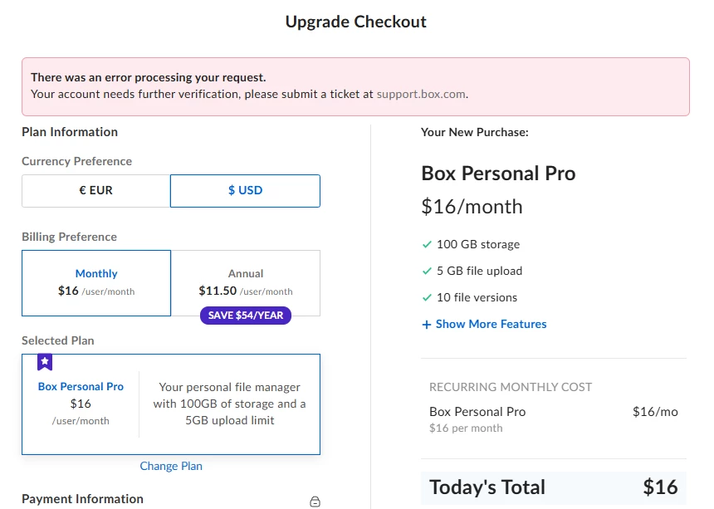Follow the support.box.com link
Viewport: 714px width, 509px height.
(421, 94)
